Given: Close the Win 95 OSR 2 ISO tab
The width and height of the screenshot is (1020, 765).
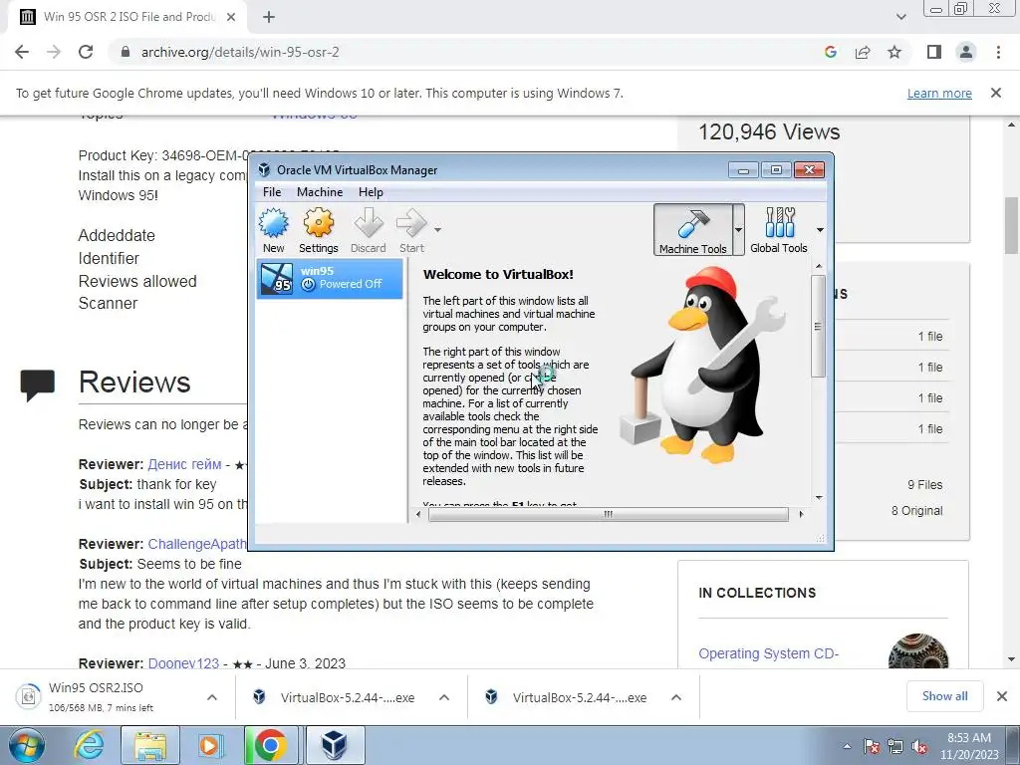Looking at the screenshot, I should (x=231, y=17).
